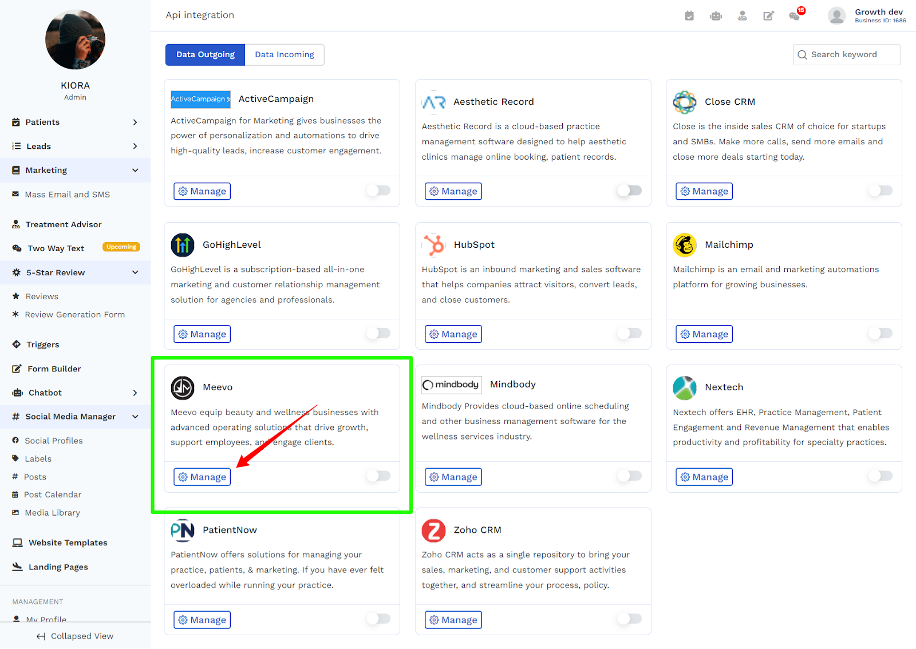Switch to Collapsed View
The height and width of the screenshot is (649, 916).
(75, 636)
